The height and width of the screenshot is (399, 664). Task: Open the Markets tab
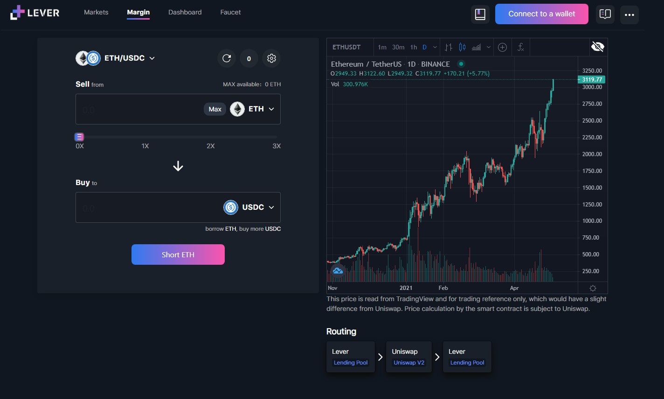pyautogui.click(x=96, y=12)
